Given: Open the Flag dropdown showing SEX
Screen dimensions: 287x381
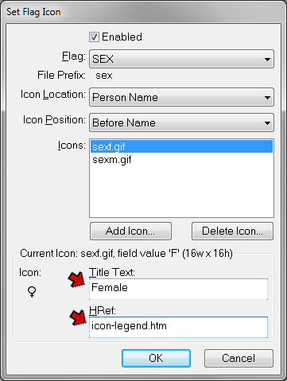Looking at the screenshot, I should (x=181, y=59).
